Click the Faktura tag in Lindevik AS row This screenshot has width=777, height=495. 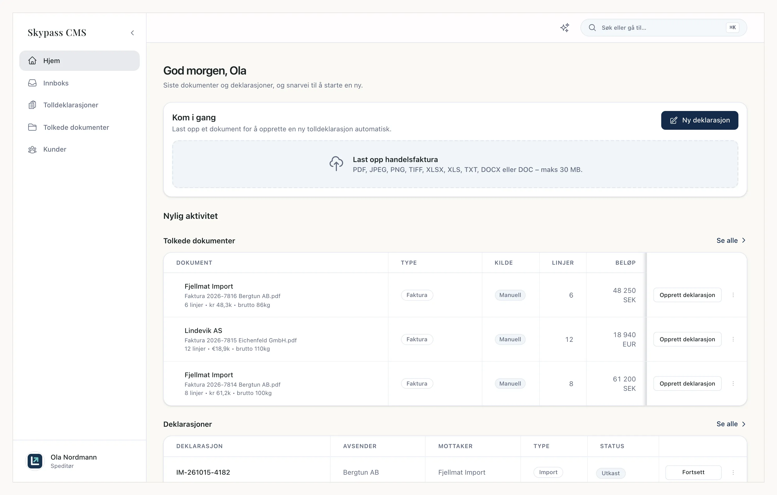tap(417, 339)
